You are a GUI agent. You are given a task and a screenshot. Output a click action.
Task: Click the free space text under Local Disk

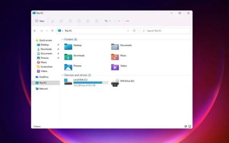(84, 85)
